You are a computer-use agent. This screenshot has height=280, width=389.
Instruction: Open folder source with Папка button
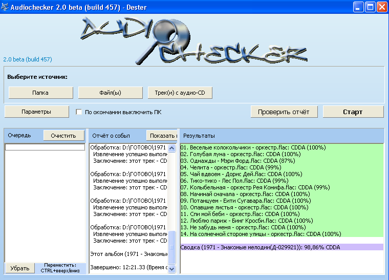(x=40, y=93)
